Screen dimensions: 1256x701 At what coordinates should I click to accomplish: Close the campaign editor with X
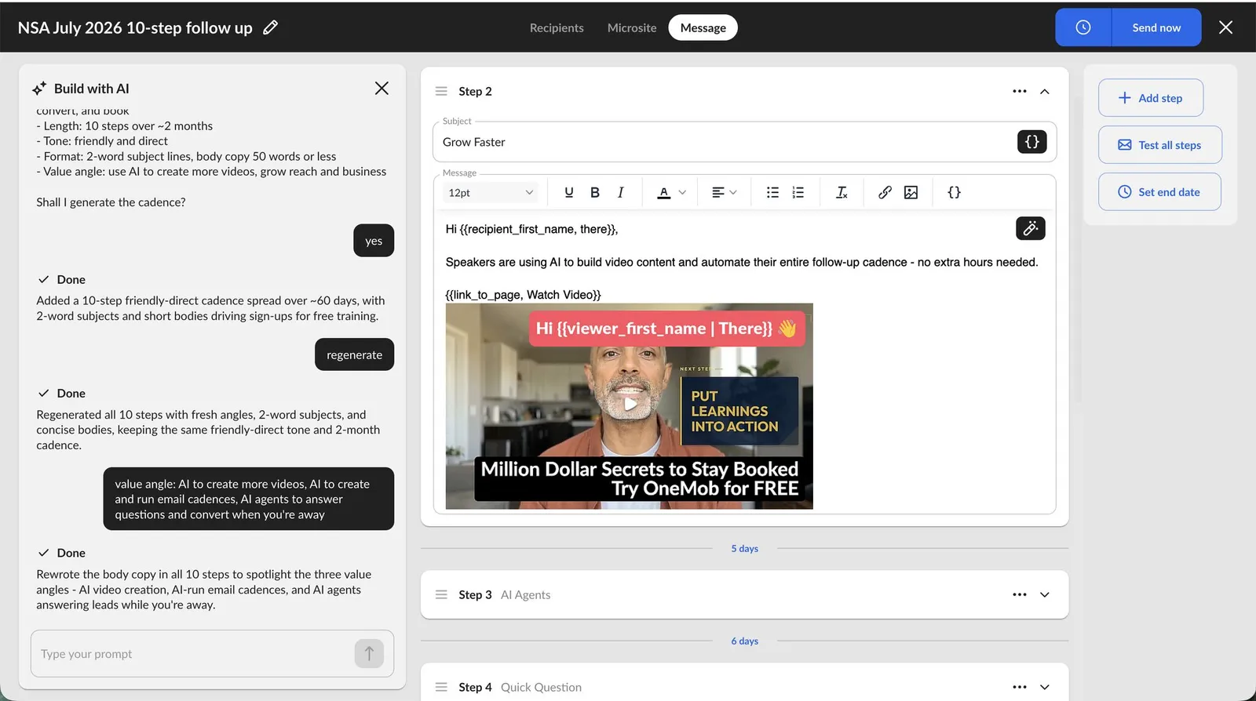click(x=1225, y=27)
